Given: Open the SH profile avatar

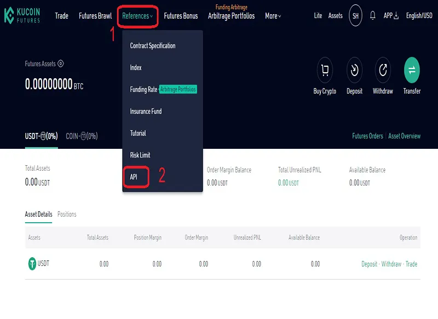Looking at the screenshot, I should pyautogui.click(x=355, y=16).
